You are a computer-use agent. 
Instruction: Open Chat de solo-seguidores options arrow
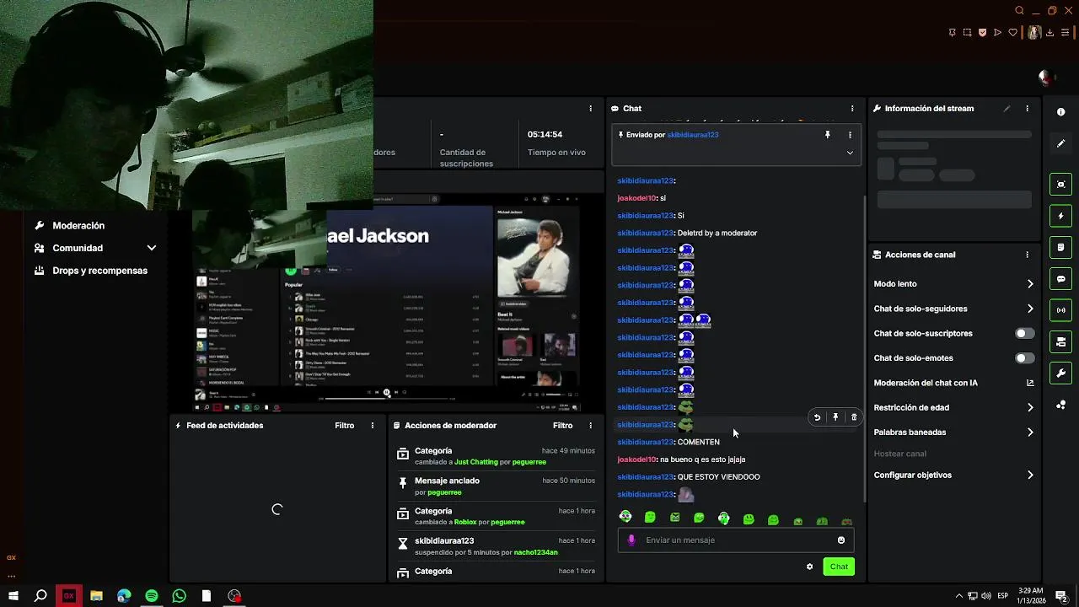click(1030, 309)
